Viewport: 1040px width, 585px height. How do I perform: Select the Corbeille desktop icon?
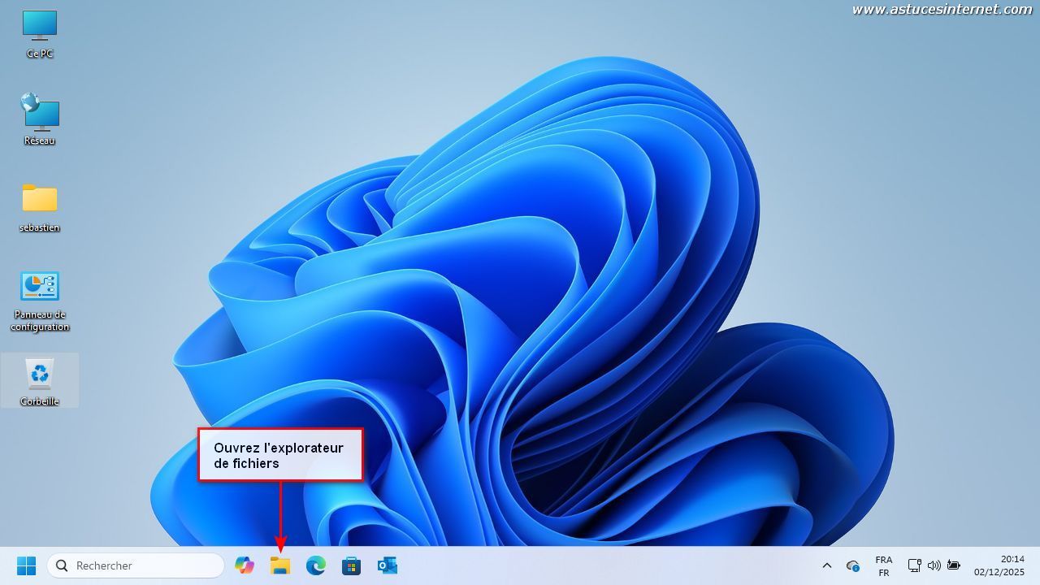click(39, 380)
